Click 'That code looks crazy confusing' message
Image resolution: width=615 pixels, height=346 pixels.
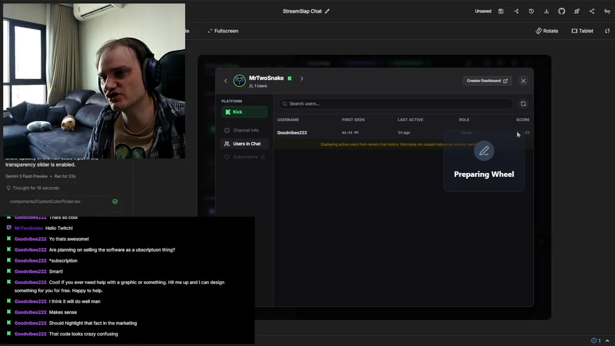point(83,334)
